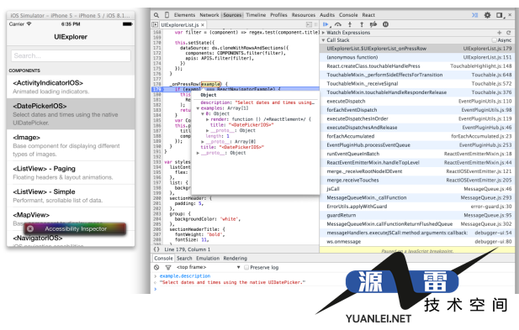
Task: Select the drawer Console tab
Action: point(163,259)
